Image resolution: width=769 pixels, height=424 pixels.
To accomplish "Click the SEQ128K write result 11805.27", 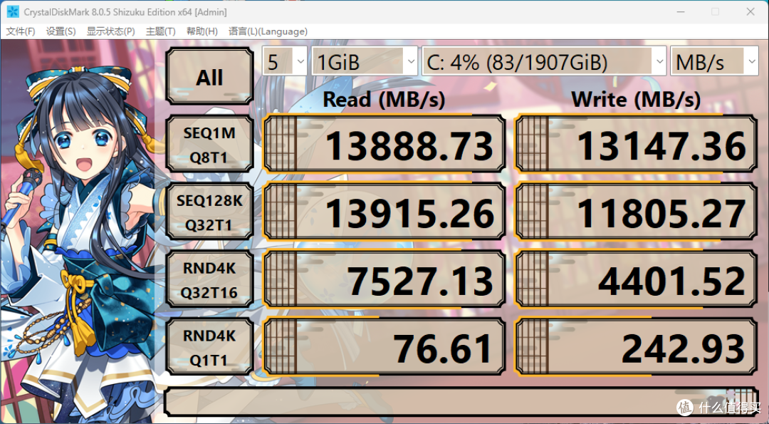I will pos(636,212).
